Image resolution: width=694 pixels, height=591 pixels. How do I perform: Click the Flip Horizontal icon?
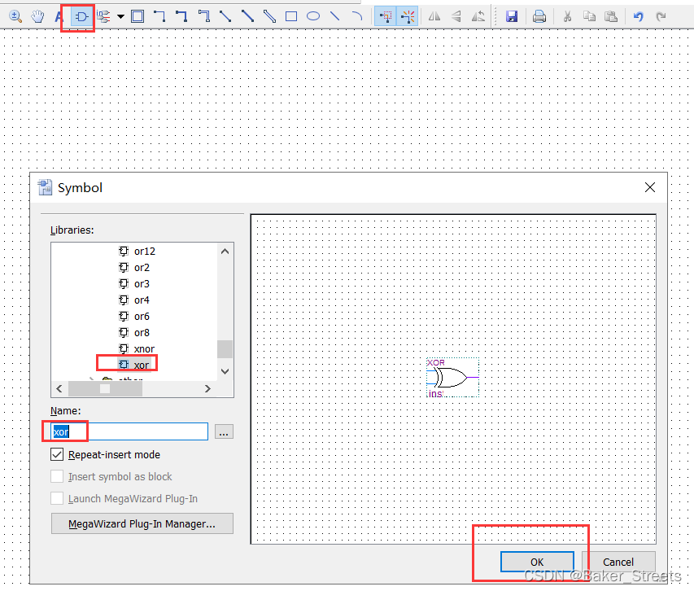[434, 17]
